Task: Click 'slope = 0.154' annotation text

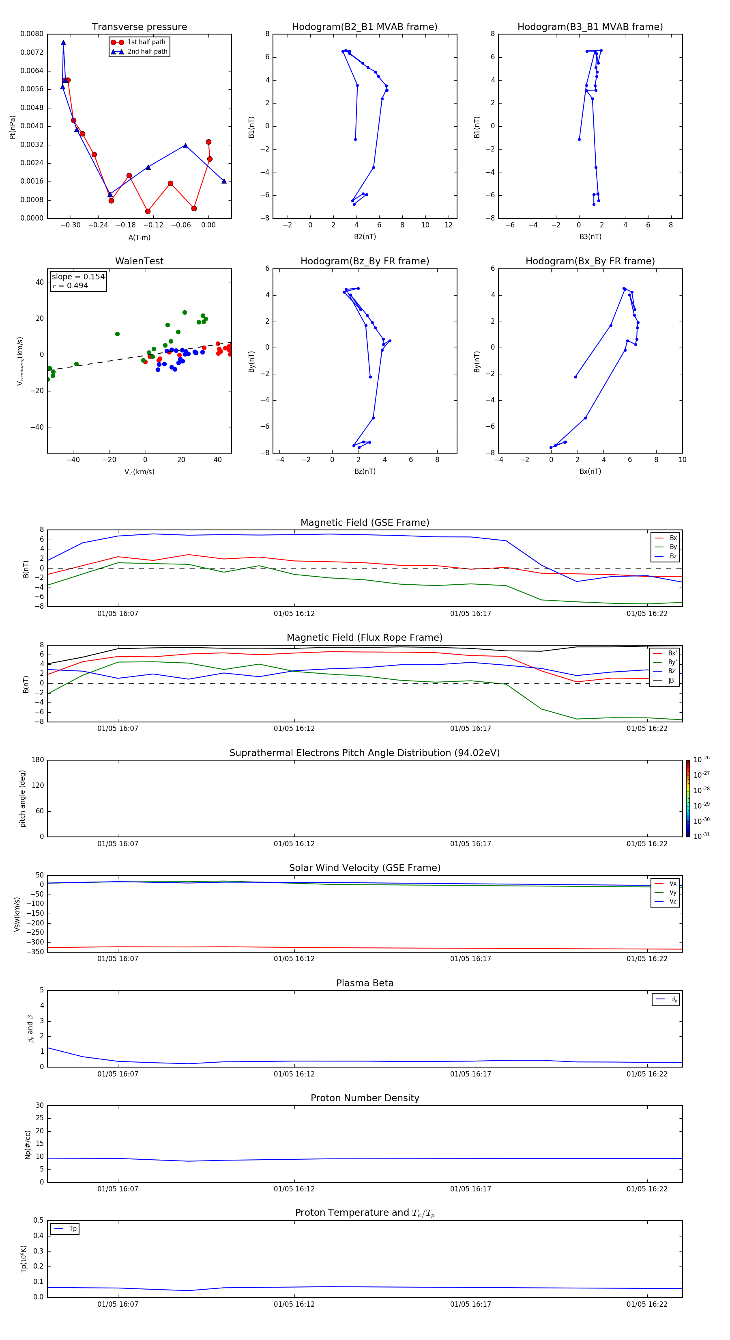Action: click(x=78, y=277)
